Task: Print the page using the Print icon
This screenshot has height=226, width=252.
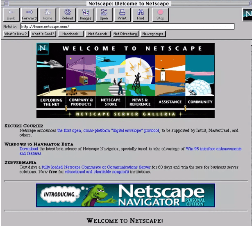Action: [122, 14]
